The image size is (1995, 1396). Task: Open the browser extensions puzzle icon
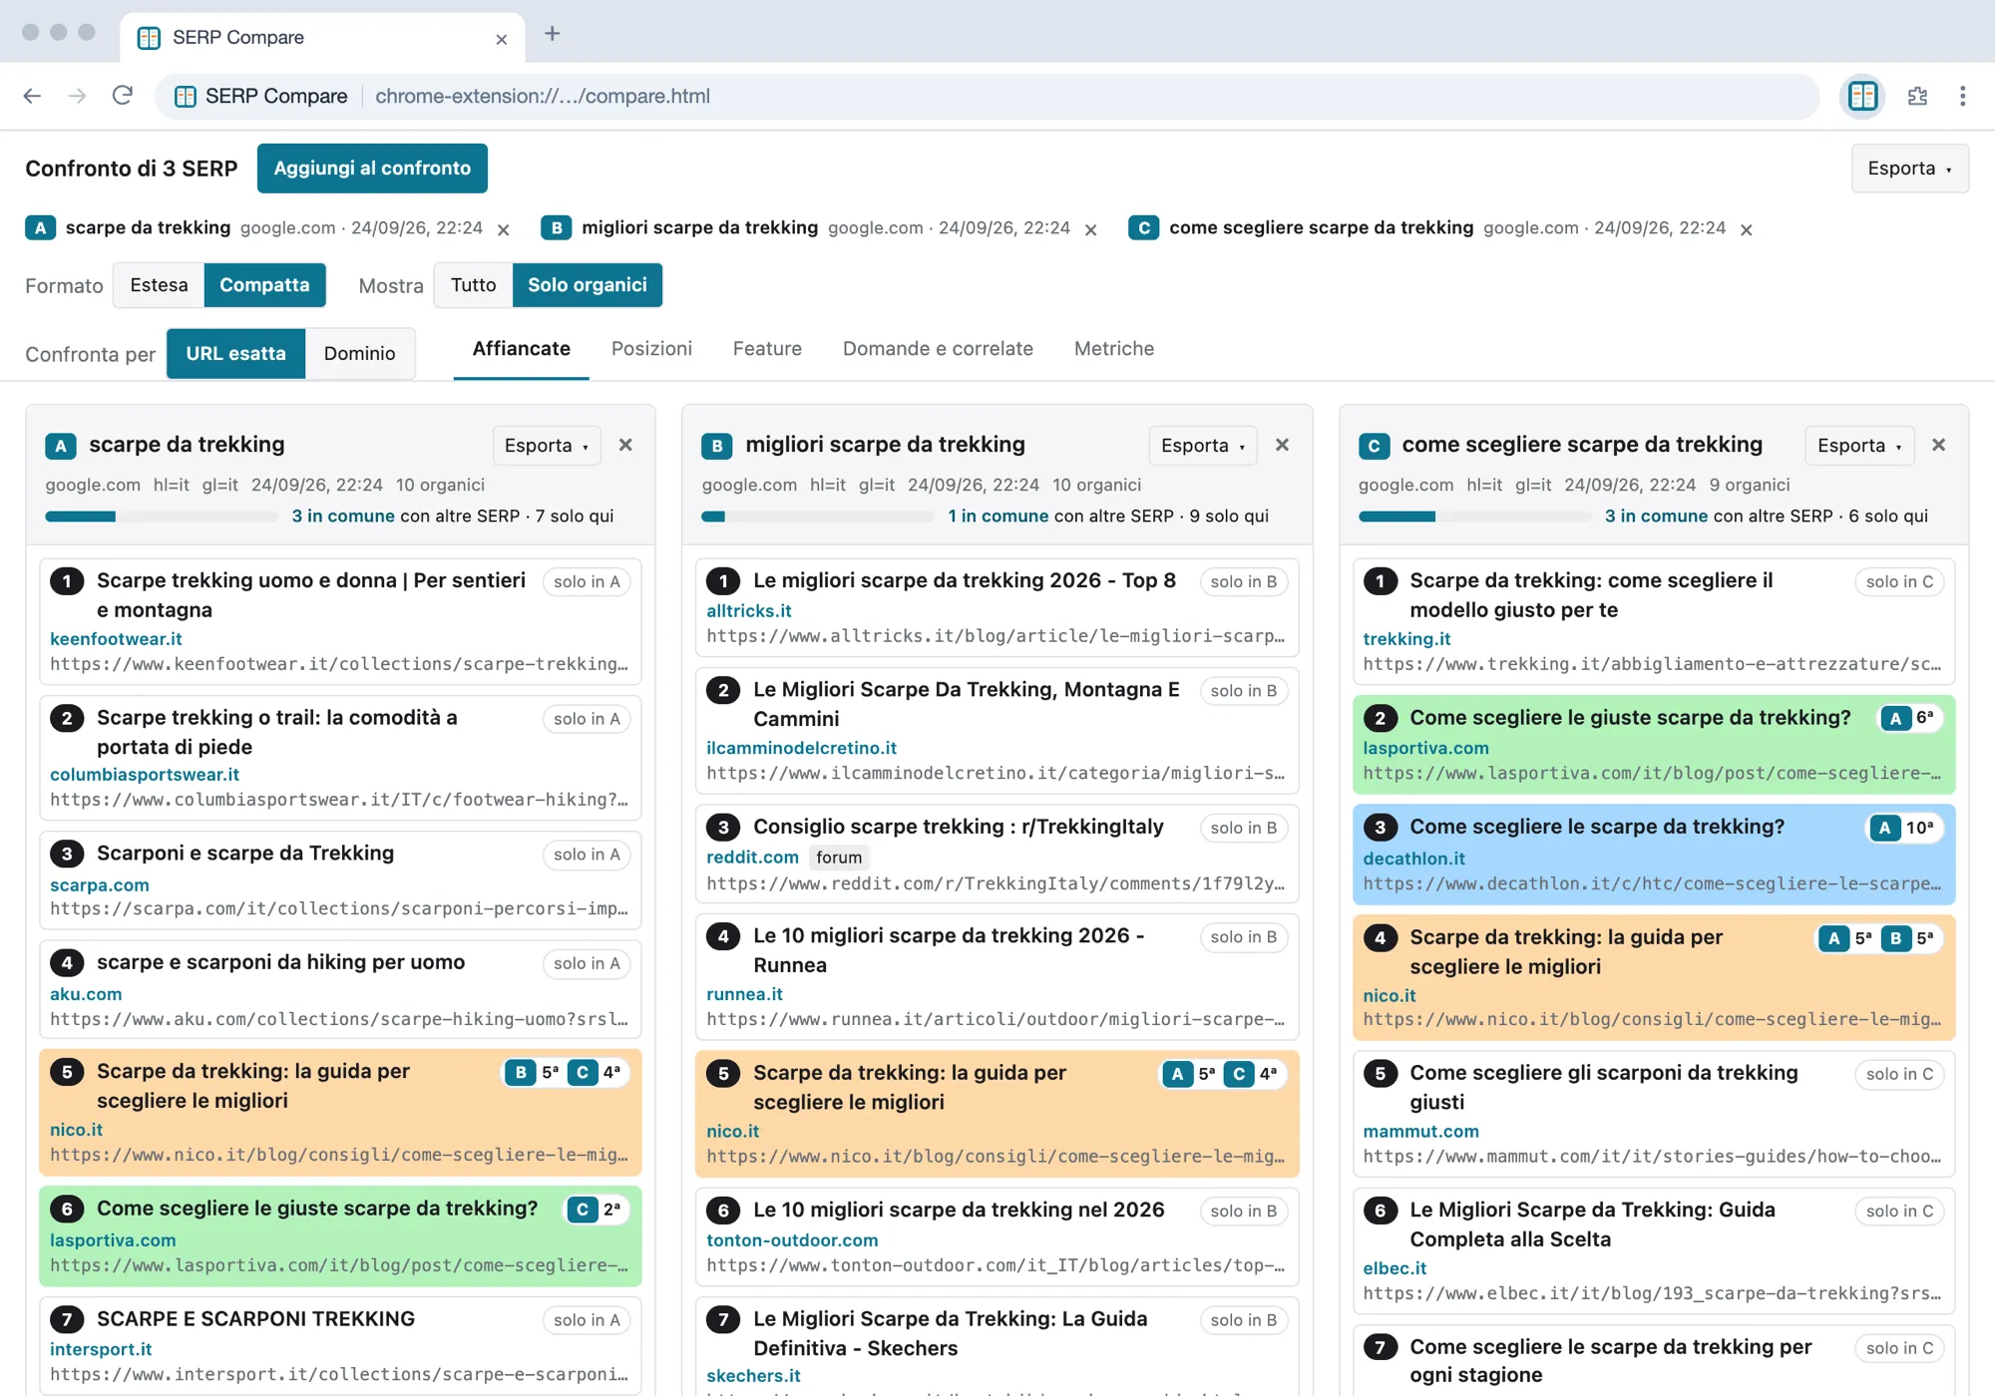point(1917,96)
